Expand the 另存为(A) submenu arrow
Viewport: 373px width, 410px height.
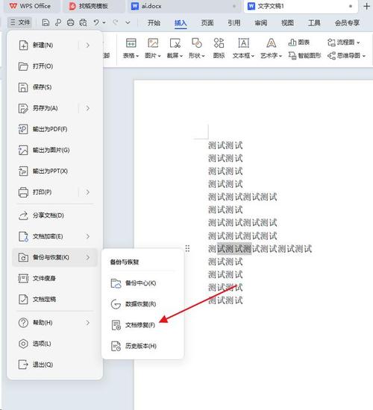[88, 108]
